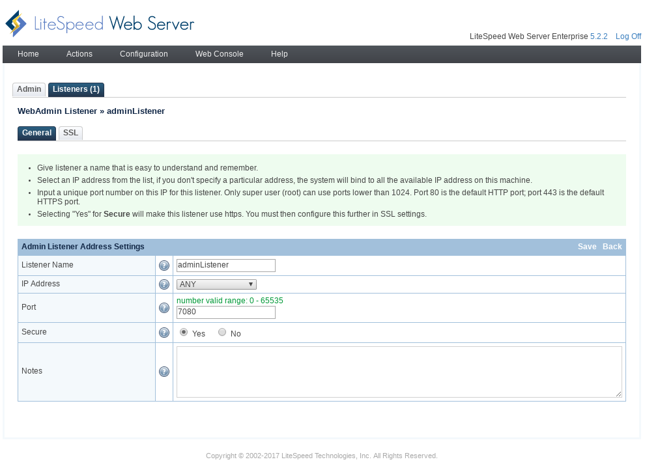
Task: Open the Actions menu
Action: pos(79,54)
